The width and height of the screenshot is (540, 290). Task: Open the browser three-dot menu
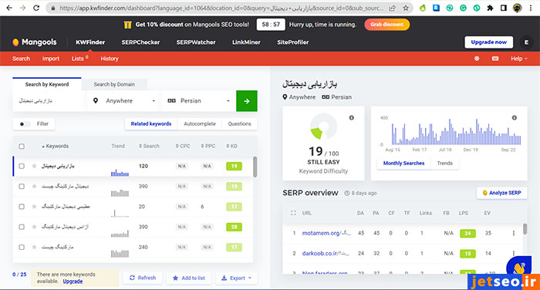(531, 8)
